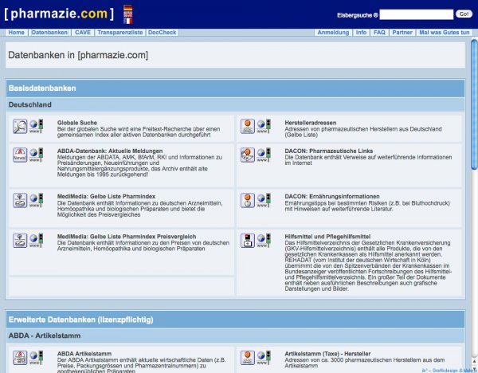Image resolution: width=478 pixels, height=373 pixels.
Task: Open the Hilfsmittel und Pflegehilfsmittel icon
Action: (x=248, y=241)
